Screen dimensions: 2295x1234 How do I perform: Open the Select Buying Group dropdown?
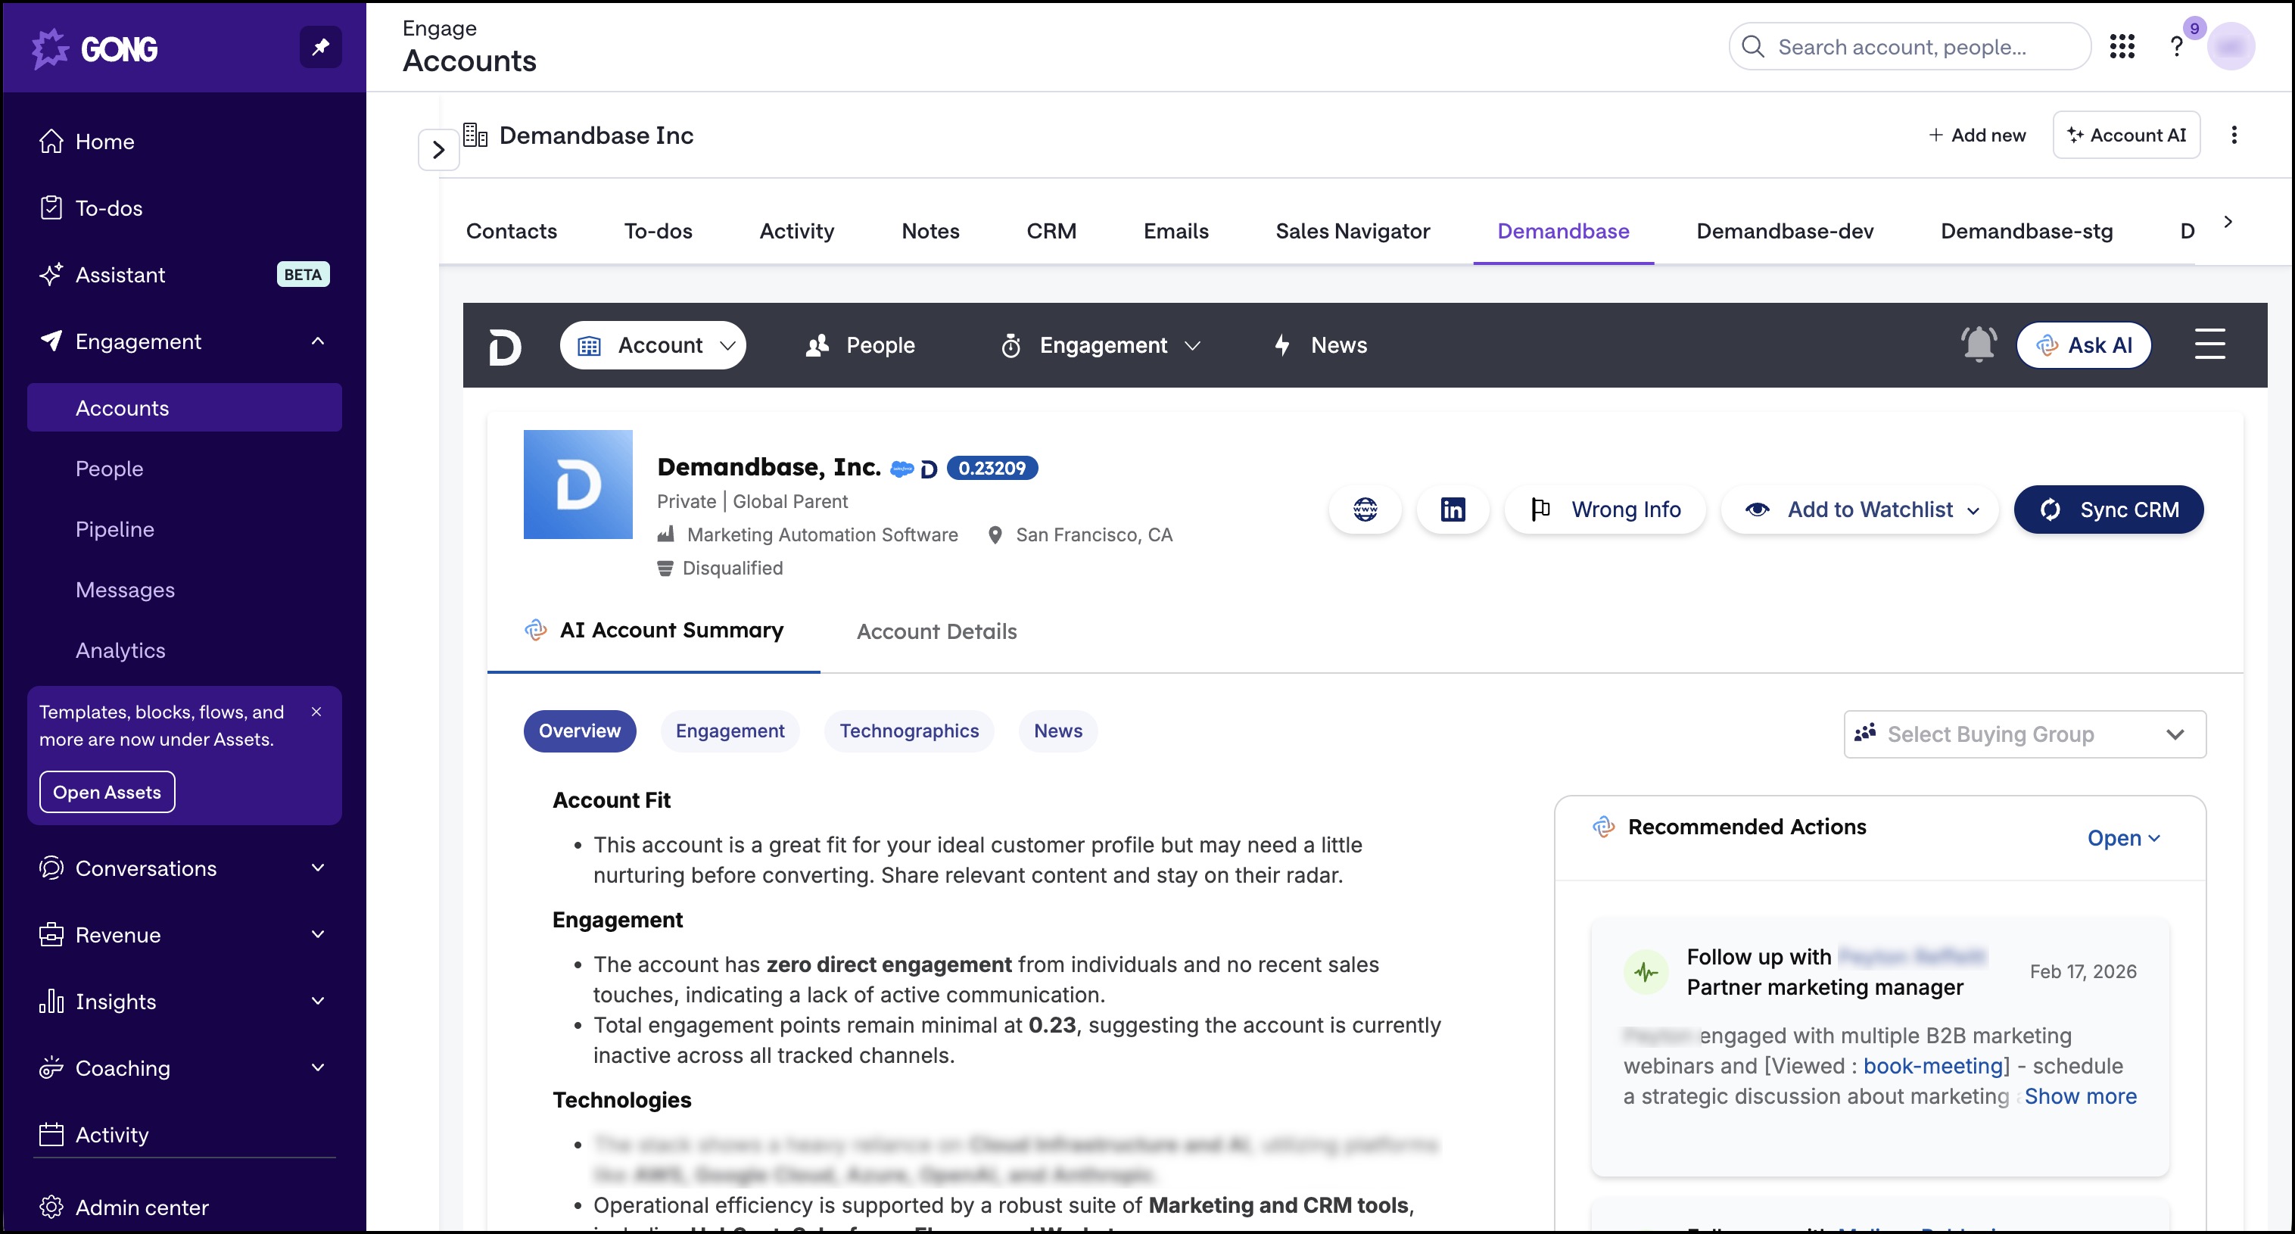pos(2024,734)
